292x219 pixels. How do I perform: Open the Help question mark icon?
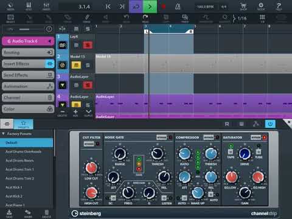[279, 6]
